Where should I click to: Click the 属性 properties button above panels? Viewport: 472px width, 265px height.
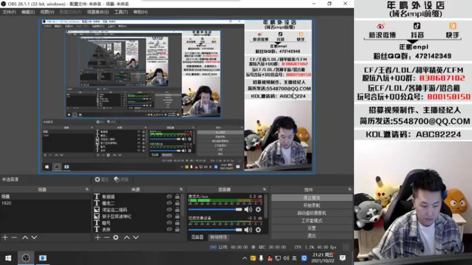click(x=101, y=180)
